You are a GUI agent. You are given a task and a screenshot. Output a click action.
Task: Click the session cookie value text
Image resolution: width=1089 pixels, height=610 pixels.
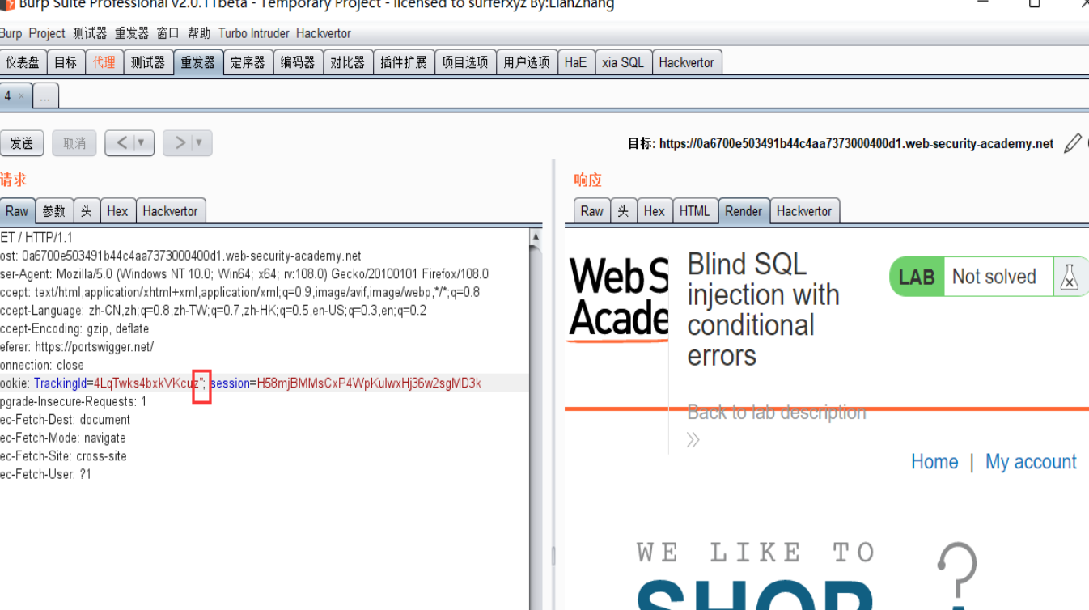[369, 383]
